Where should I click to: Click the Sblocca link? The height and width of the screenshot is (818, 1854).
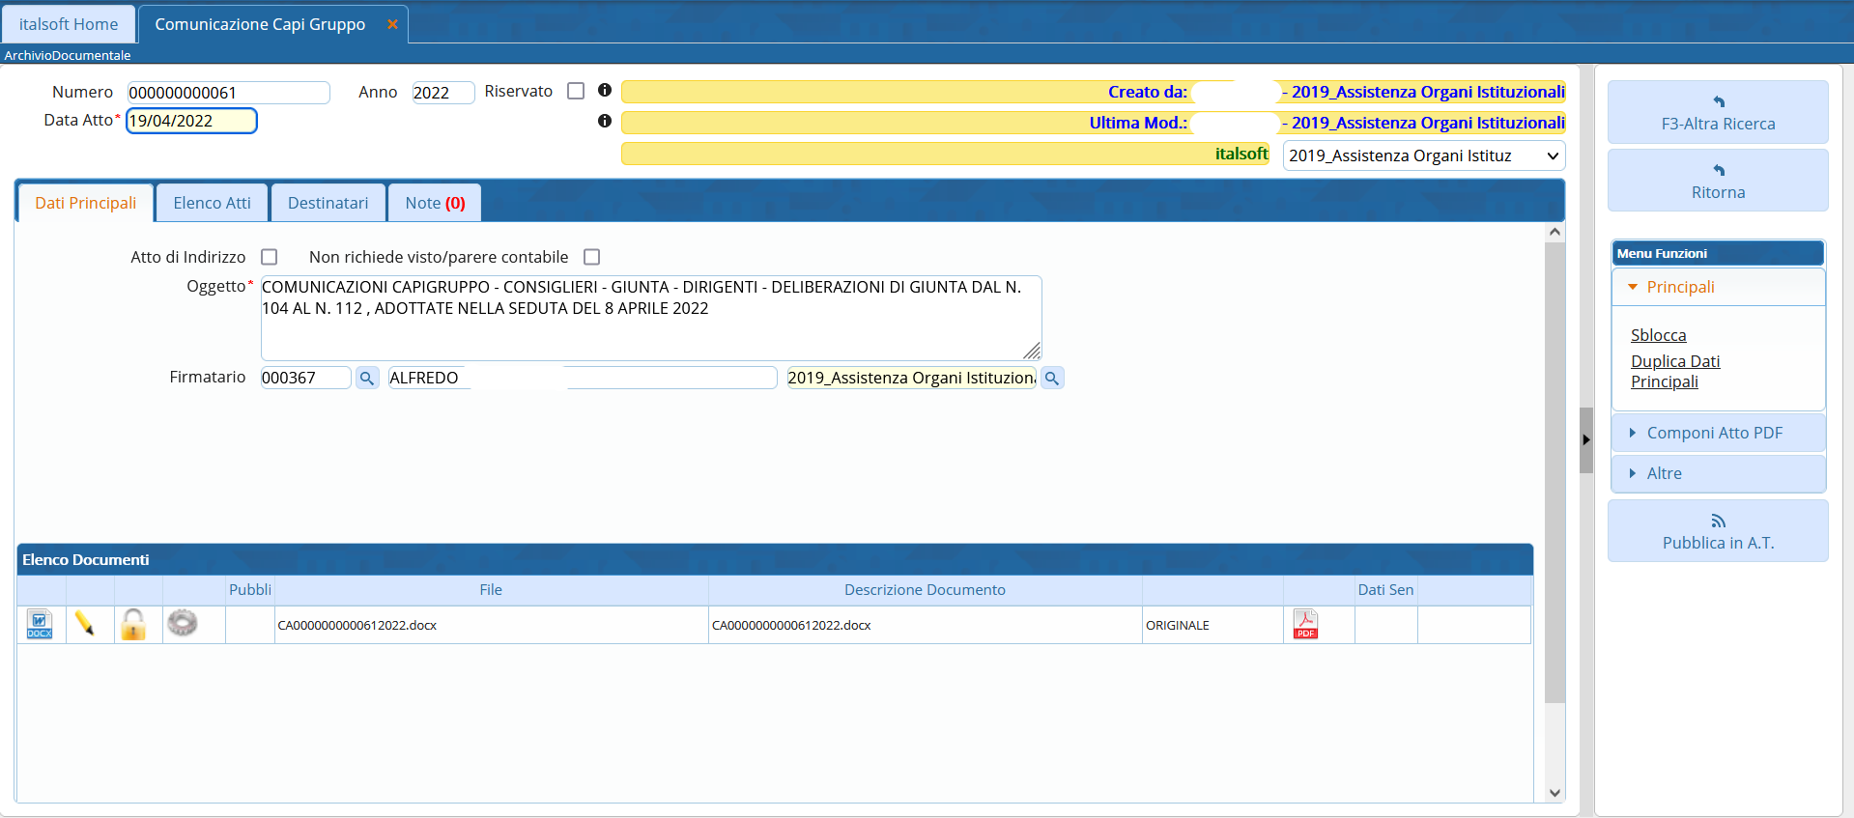(1658, 335)
